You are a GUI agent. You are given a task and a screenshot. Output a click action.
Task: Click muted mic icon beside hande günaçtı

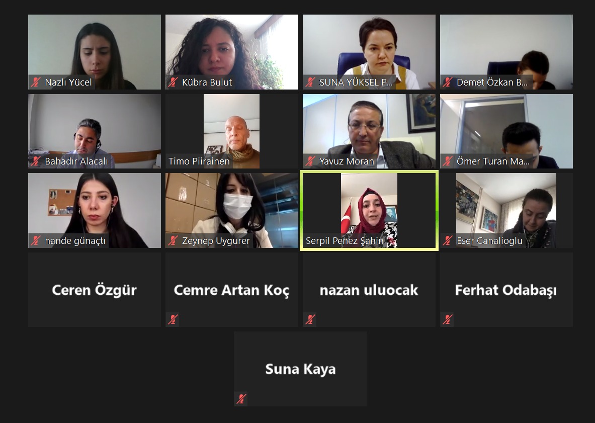click(x=36, y=240)
